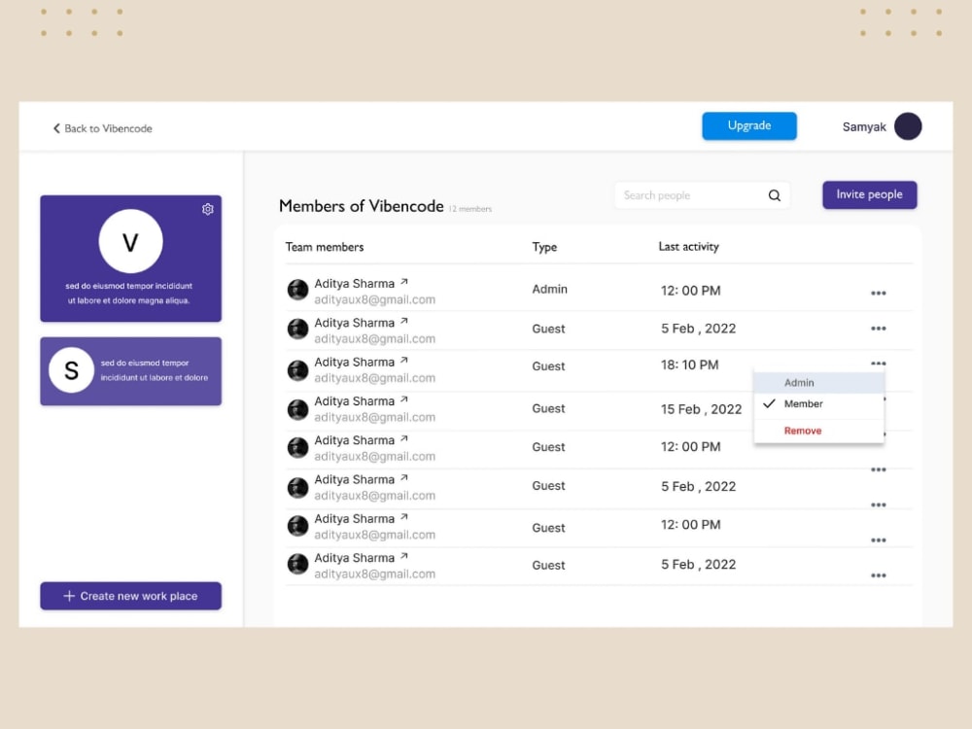972x729 pixels.
Task: Click the Members of Vibencode heading
Action: pos(362,206)
